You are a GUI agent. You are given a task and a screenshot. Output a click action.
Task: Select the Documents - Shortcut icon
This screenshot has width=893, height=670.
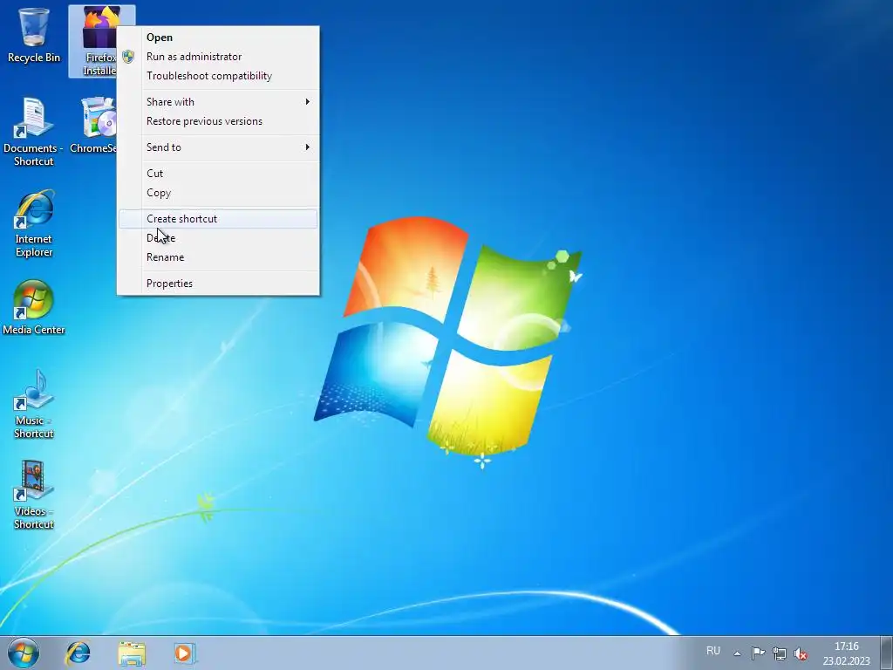point(33,131)
